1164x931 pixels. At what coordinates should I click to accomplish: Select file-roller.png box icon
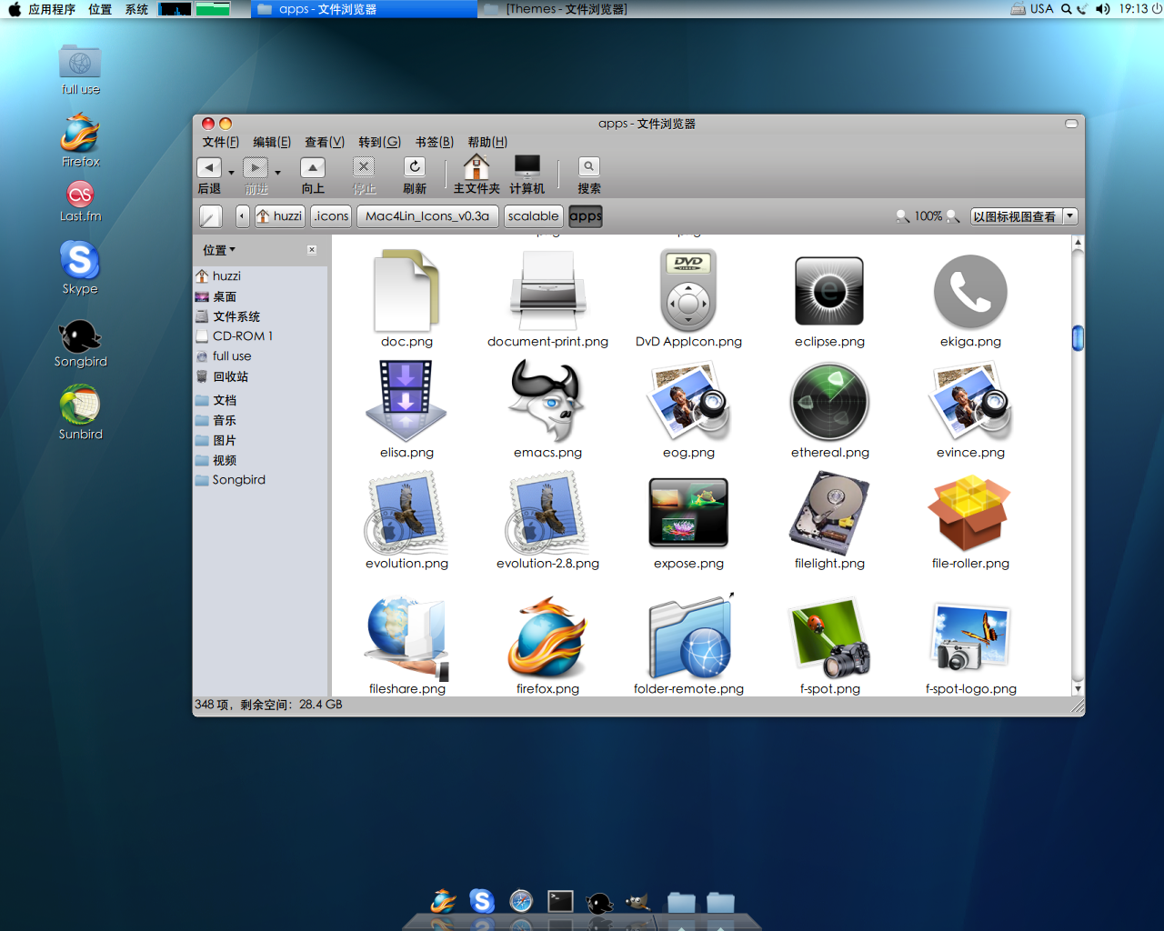(x=970, y=513)
